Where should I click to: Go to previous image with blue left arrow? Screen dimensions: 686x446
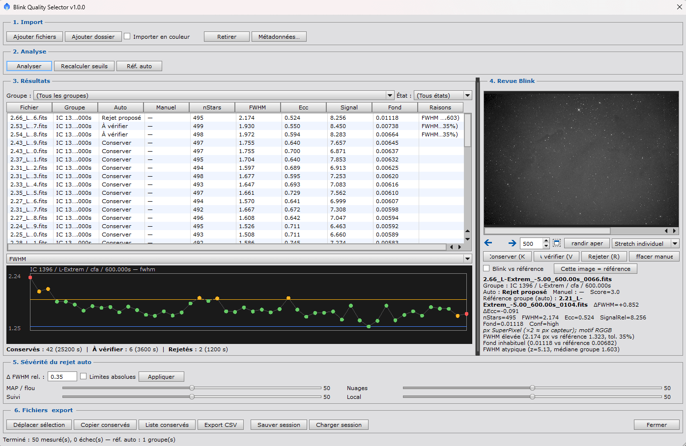(x=488, y=243)
